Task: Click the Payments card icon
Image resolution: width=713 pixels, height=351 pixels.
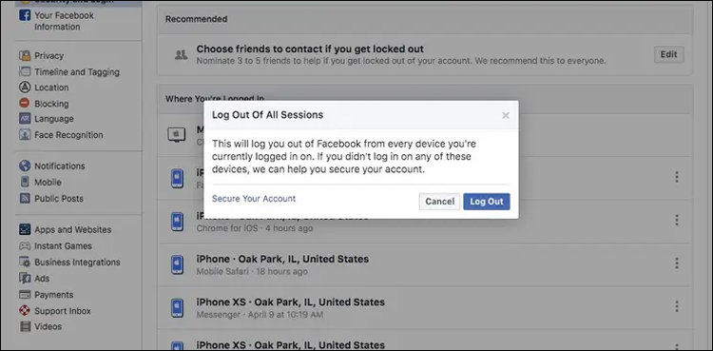Action: [x=25, y=295]
